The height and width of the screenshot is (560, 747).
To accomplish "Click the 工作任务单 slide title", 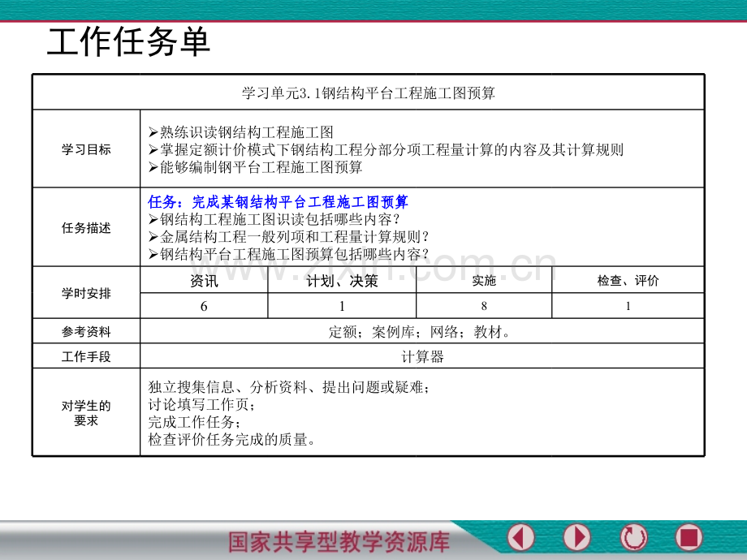I will pos(129,42).
